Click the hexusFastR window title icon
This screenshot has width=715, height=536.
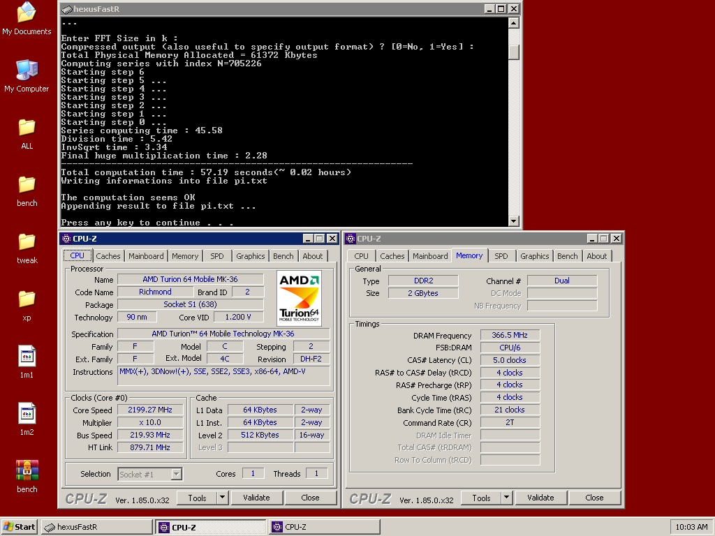click(x=67, y=9)
